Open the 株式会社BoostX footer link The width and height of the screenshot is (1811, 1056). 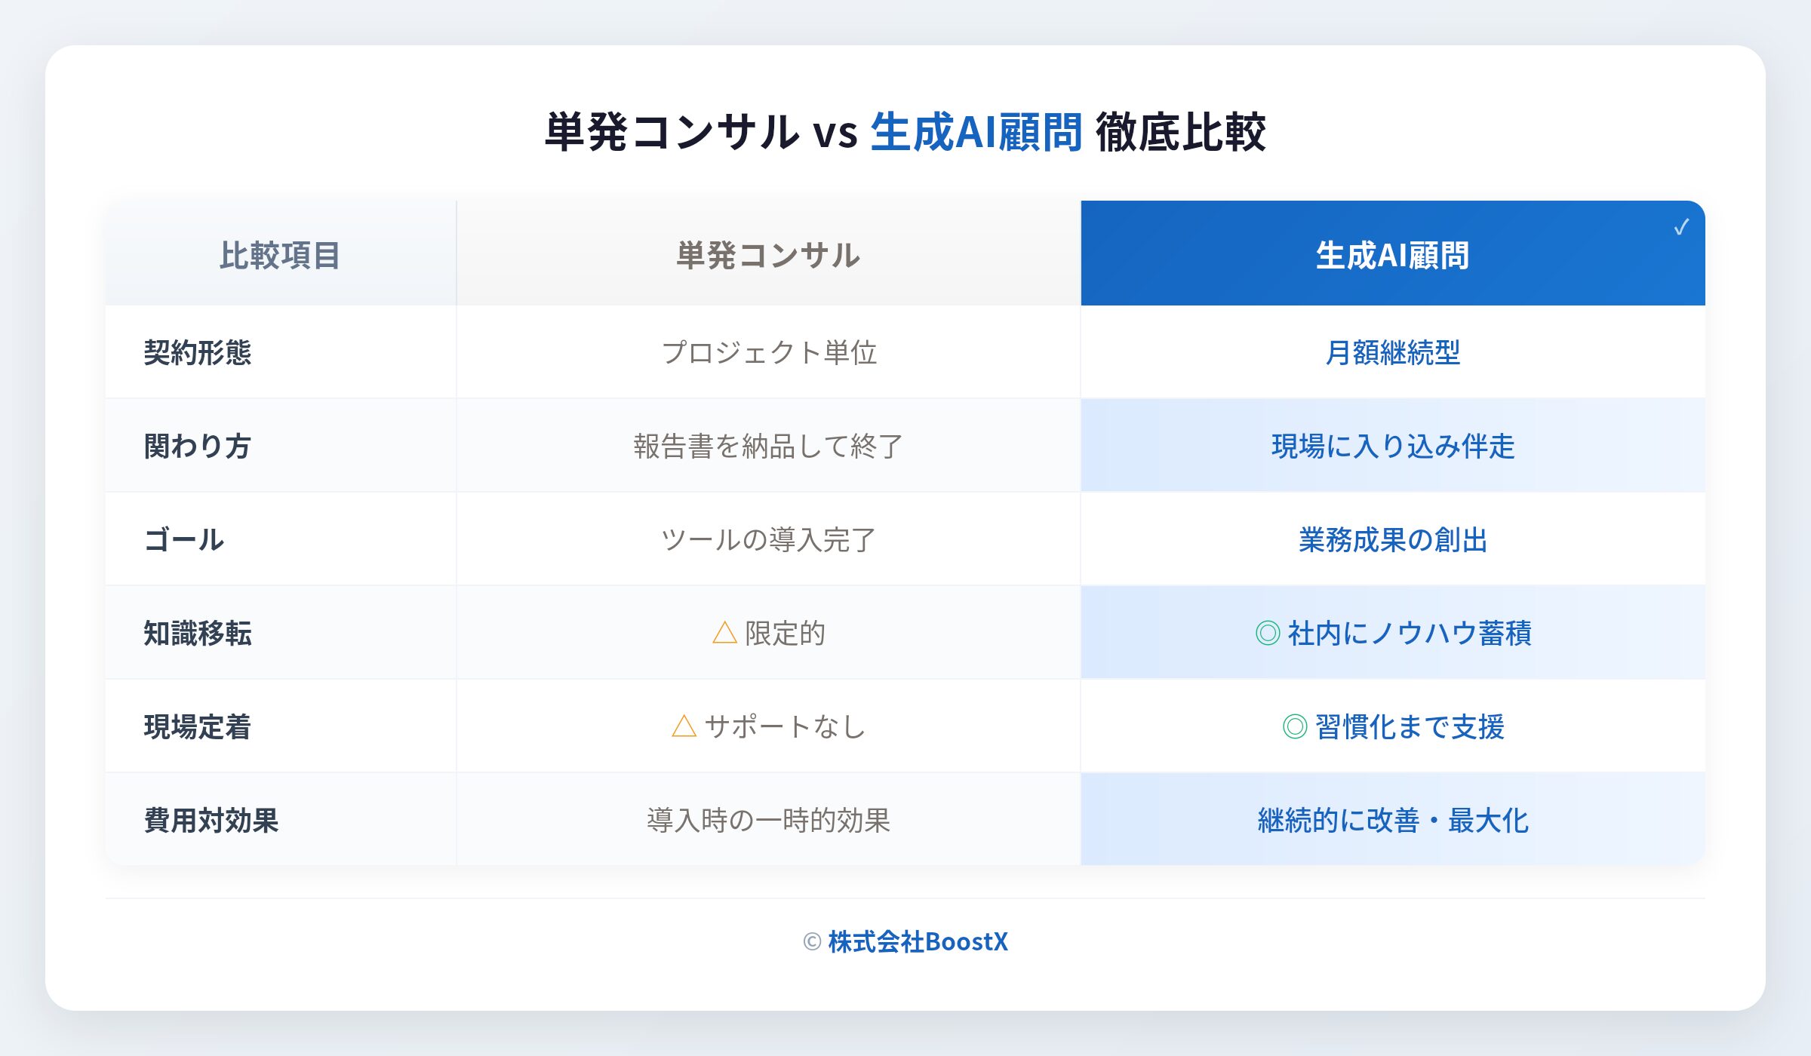point(918,942)
